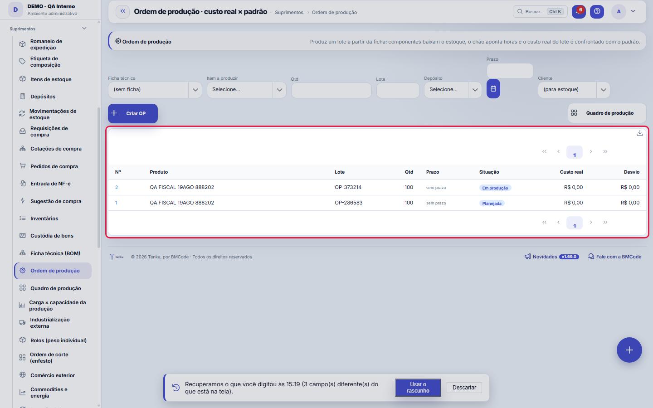Open Sugestão de compra

(53, 201)
